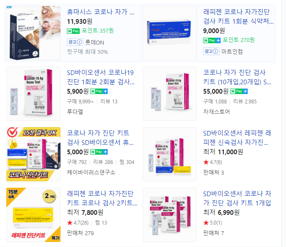The width and height of the screenshot is (286, 247).
Task: Click the red star rating 4.7(26)
Action: point(78,223)
